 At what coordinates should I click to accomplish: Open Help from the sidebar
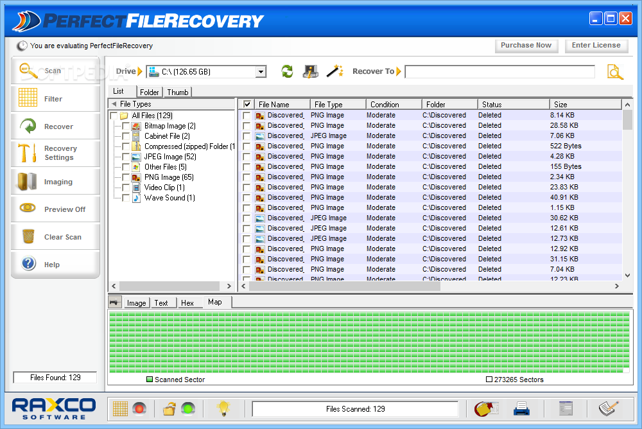coord(55,265)
